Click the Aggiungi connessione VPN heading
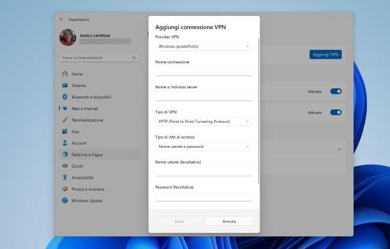This screenshot has width=390, height=249. click(x=191, y=27)
